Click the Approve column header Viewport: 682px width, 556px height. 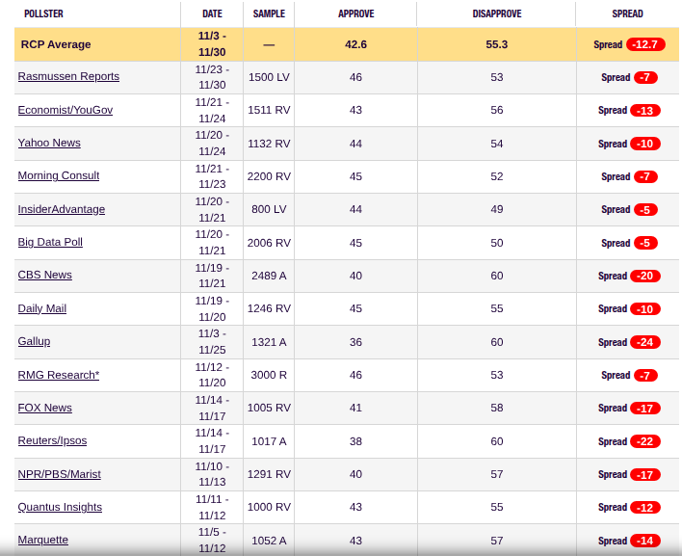pyautogui.click(x=355, y=14)
